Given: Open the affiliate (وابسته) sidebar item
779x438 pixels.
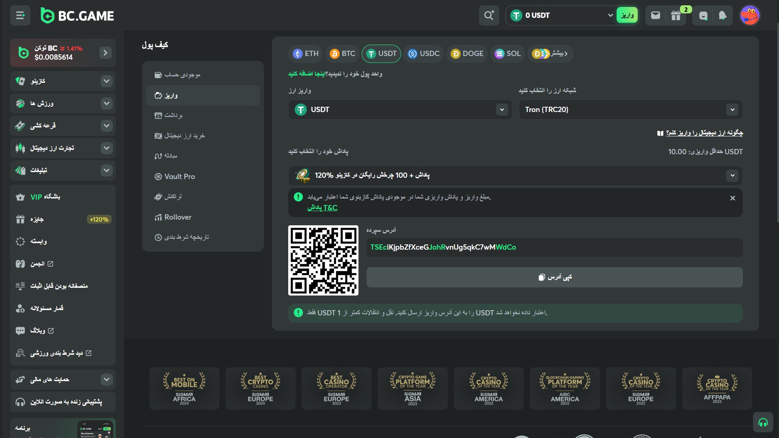Looking at the screenshot, I should click(63, 242).
